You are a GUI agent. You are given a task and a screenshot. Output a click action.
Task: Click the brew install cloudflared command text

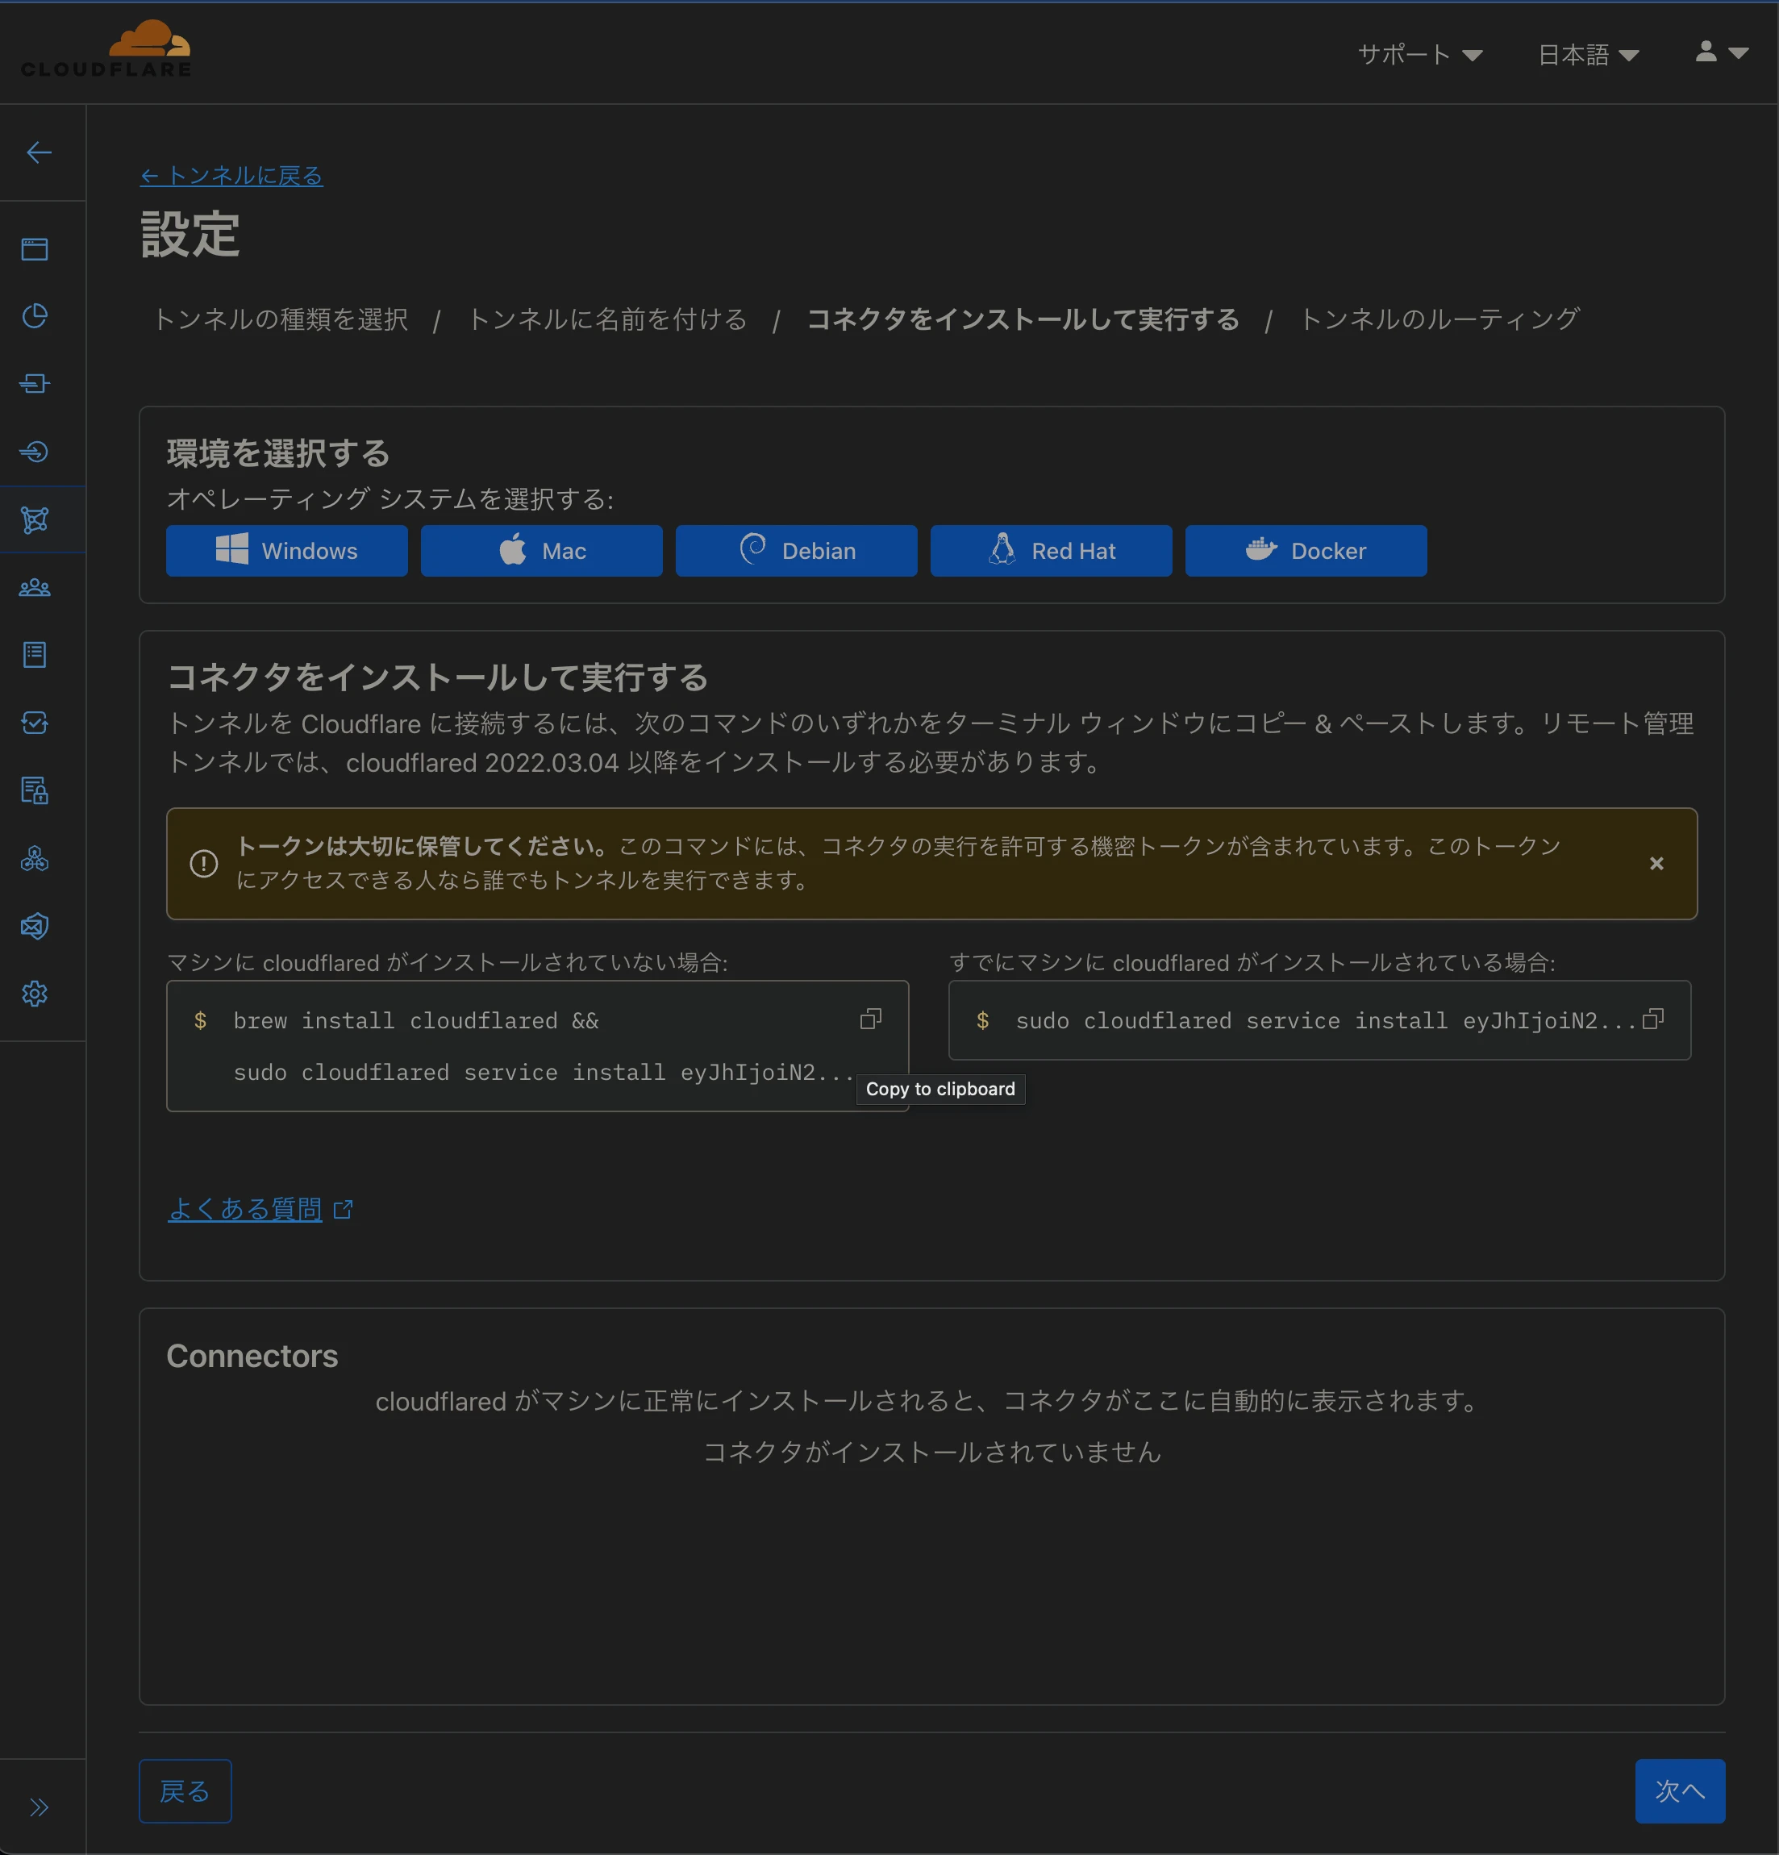coord(415,1021)
